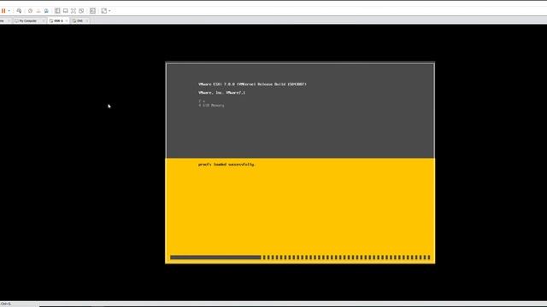The width and height of the screenshot is (547, 307).
Task: Toggle the thumbnail bar view icon
Action: pyautogui.click(x=66, y=11)
